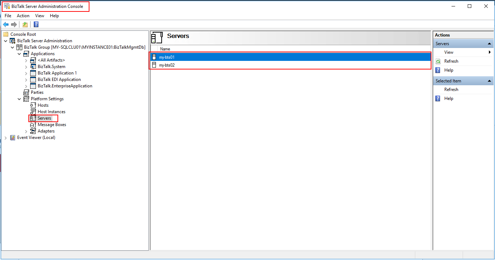Open the View menu

click(40, 16)
